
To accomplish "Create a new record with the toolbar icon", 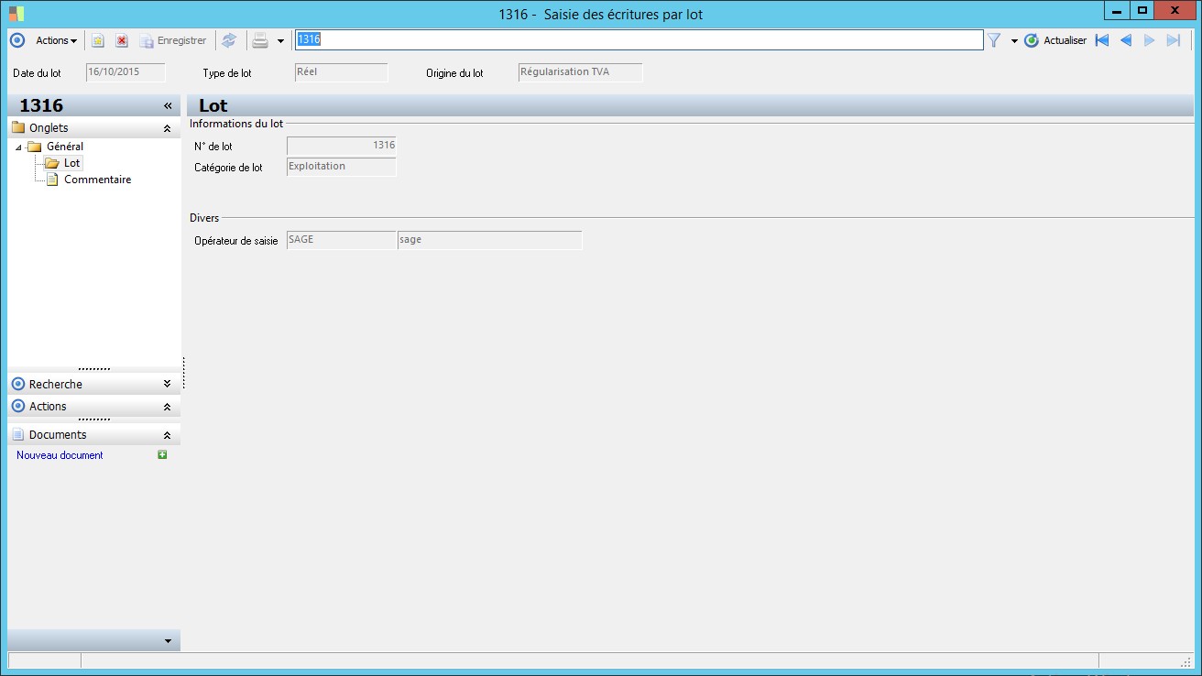I will point(97,40).
